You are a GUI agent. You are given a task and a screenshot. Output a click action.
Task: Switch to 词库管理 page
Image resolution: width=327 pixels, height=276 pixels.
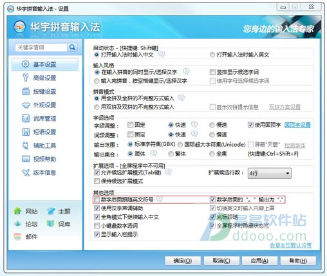[x=44, y=118]
